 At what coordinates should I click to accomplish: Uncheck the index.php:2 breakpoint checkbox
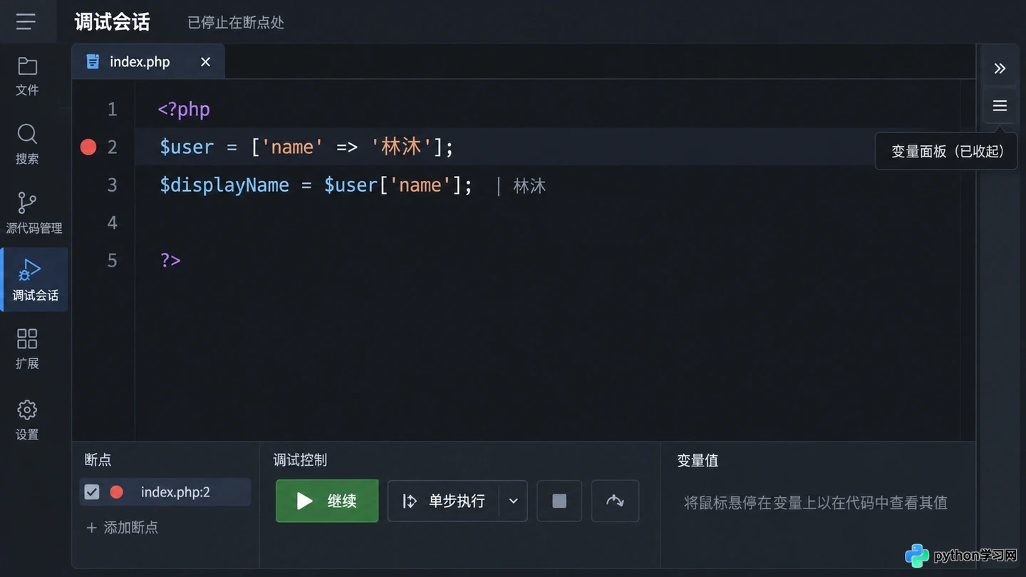click(92, 492)
